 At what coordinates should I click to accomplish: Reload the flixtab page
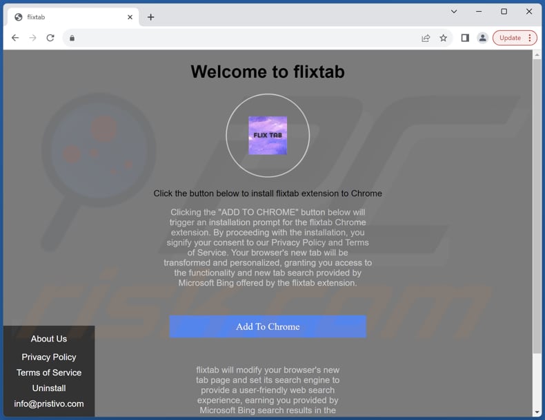[50, 38]
